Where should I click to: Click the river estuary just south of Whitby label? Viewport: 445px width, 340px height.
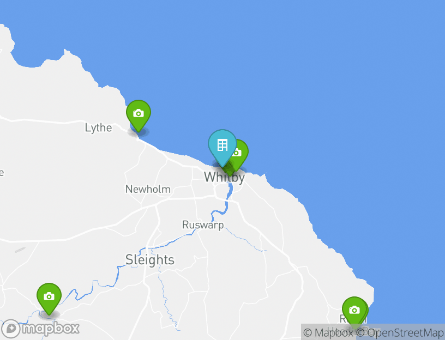point(230,190)
